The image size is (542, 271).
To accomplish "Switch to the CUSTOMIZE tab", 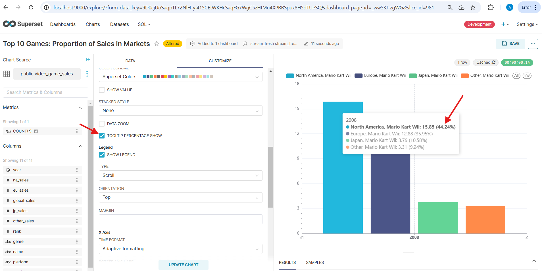I will pyautogui.click(x=220, y=61).
